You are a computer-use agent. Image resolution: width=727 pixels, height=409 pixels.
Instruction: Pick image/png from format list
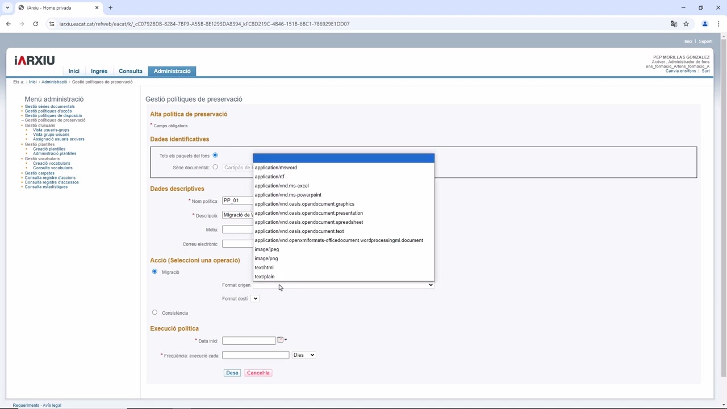coord(344,258)
